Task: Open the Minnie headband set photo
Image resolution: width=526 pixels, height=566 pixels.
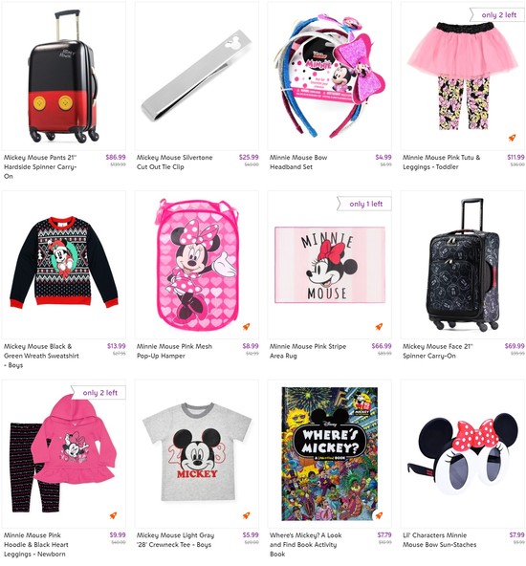Action: (329, 76)
